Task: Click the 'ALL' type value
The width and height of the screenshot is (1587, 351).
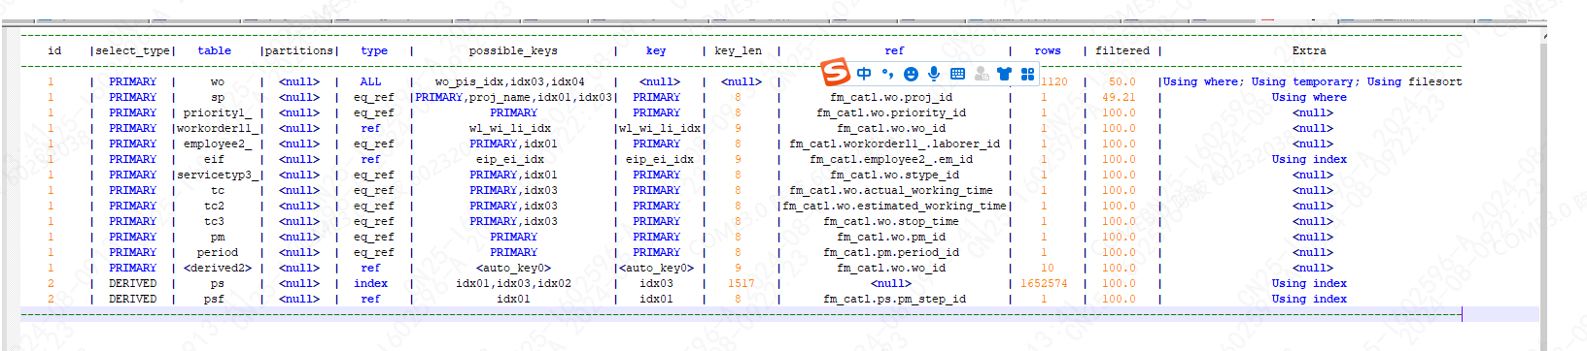Action: click(x=370, y=81)
